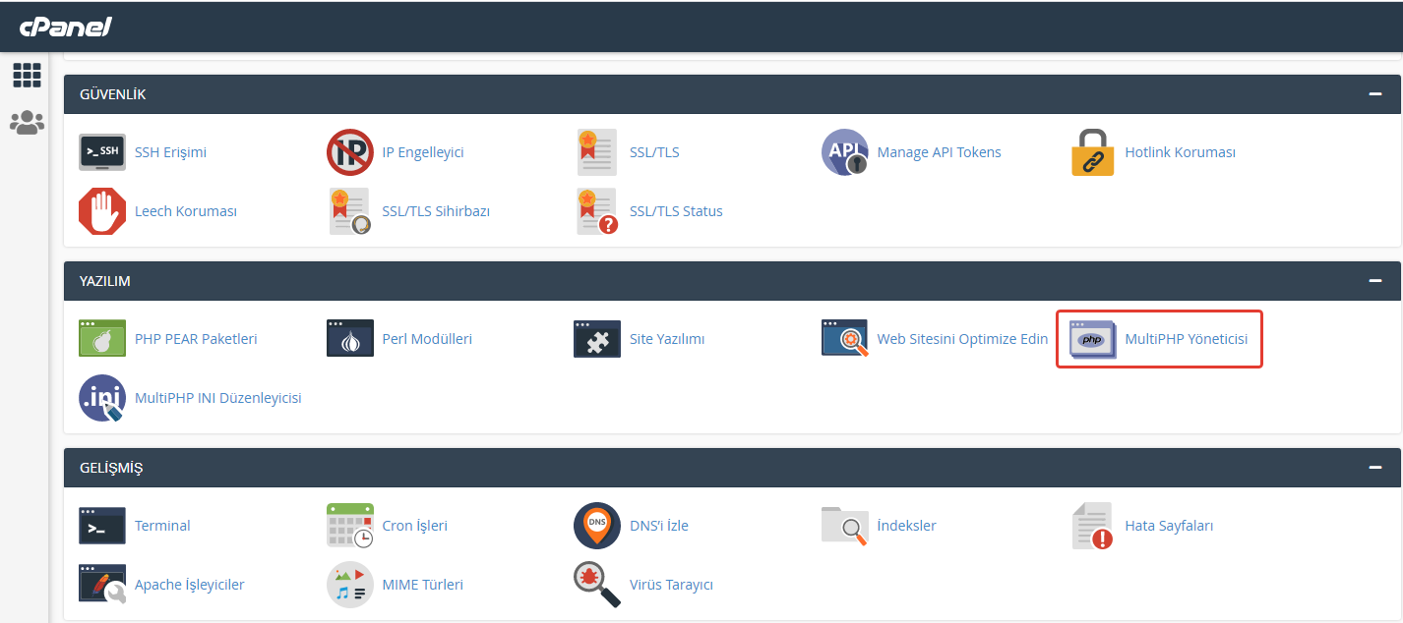The image size is (1403, 623).
Task: Click the MultiPHP INI Düzenleyicisi icon
Action: coord(102,398)
